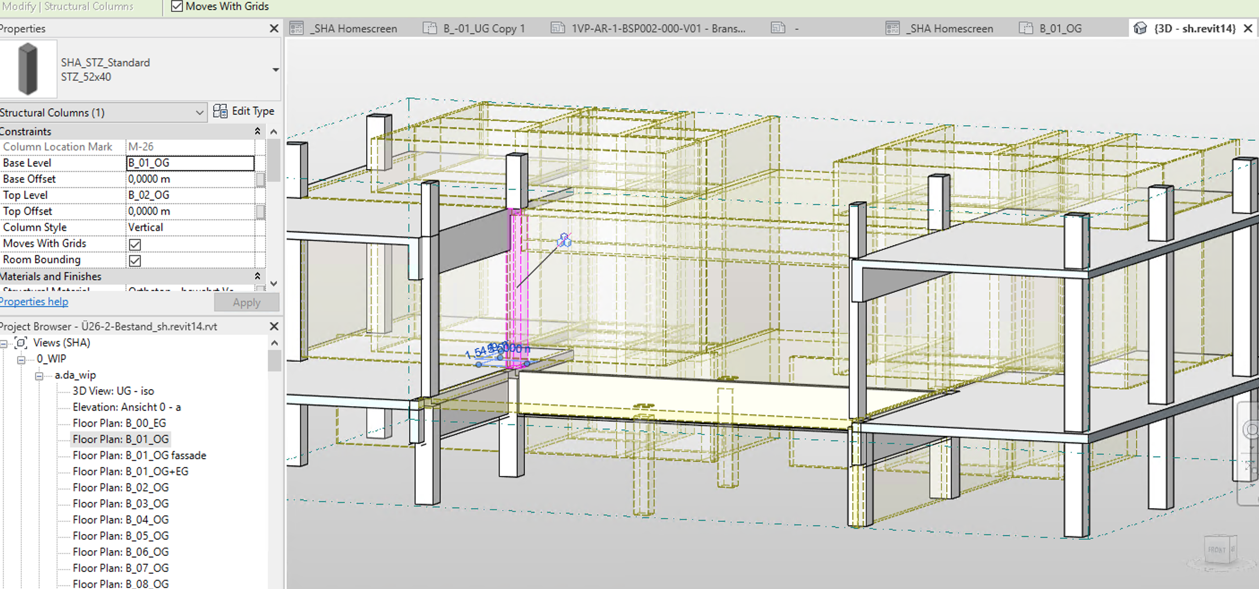Click the ViewCube FRONT face

[1216, 550]
